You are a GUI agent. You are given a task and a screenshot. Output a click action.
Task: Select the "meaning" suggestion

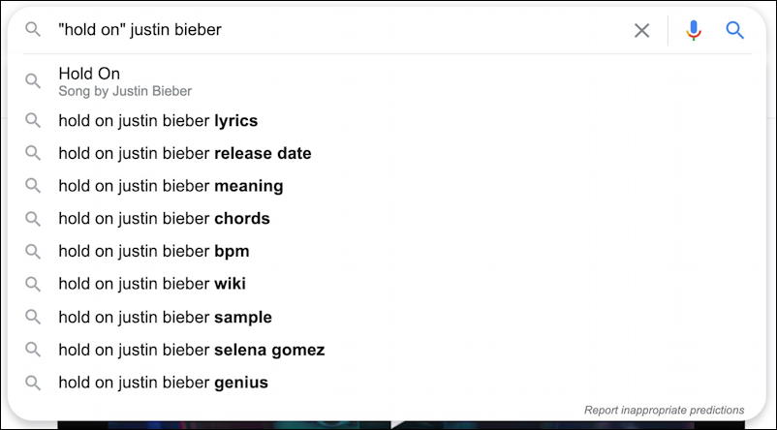[x=387, y=186]
